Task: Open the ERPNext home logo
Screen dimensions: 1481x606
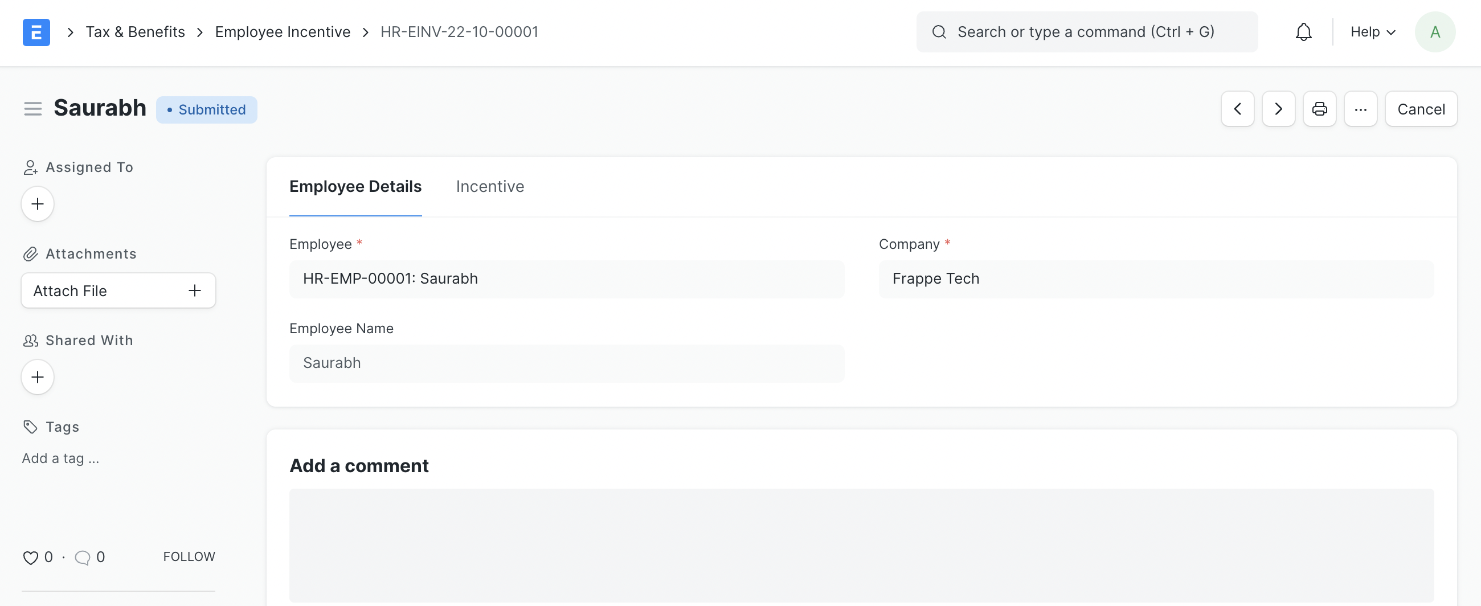Action: pyautogui.click(x=36, y=32)
